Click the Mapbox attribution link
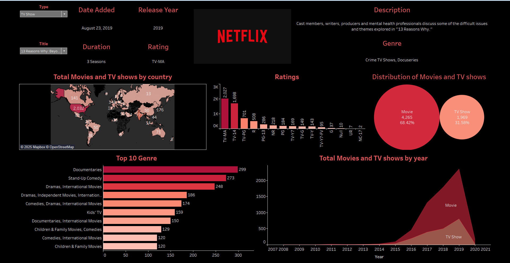510x263 pixels. [33, 147]
